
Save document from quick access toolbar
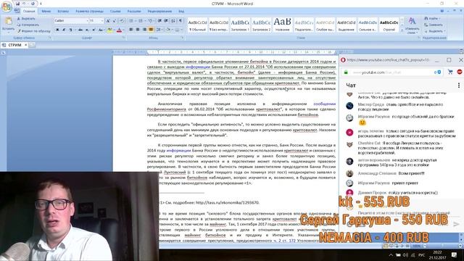pyautogui.click(x=17, y=4)
